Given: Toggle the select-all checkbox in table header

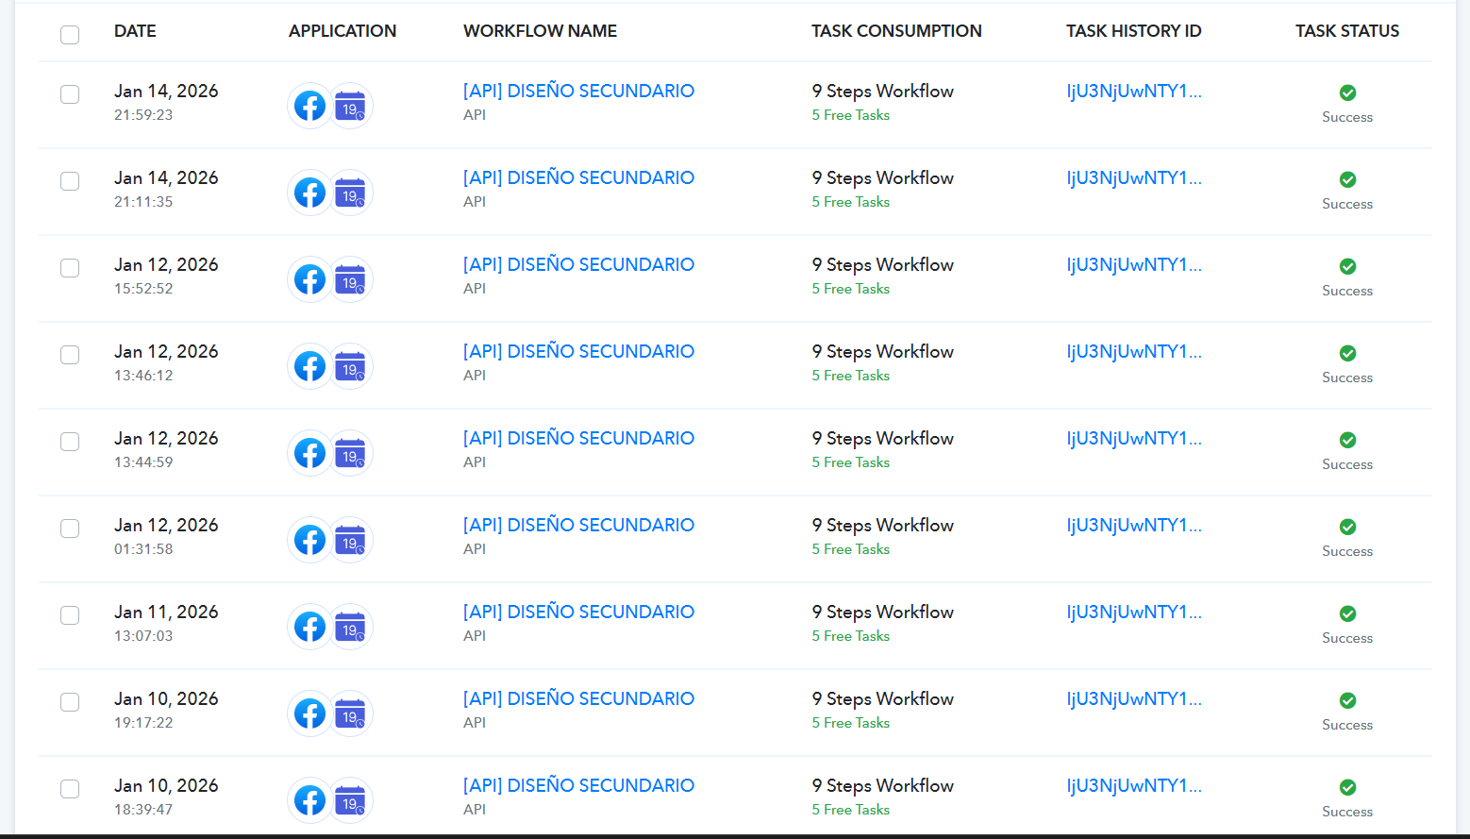Looking at the screenshot, I should pos(70,35).
